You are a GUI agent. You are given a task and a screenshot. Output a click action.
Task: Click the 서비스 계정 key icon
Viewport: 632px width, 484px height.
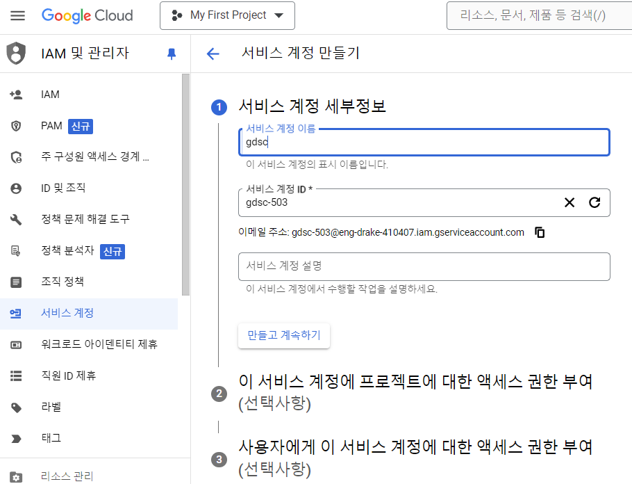pyautogui.click(x=16, y=313)
